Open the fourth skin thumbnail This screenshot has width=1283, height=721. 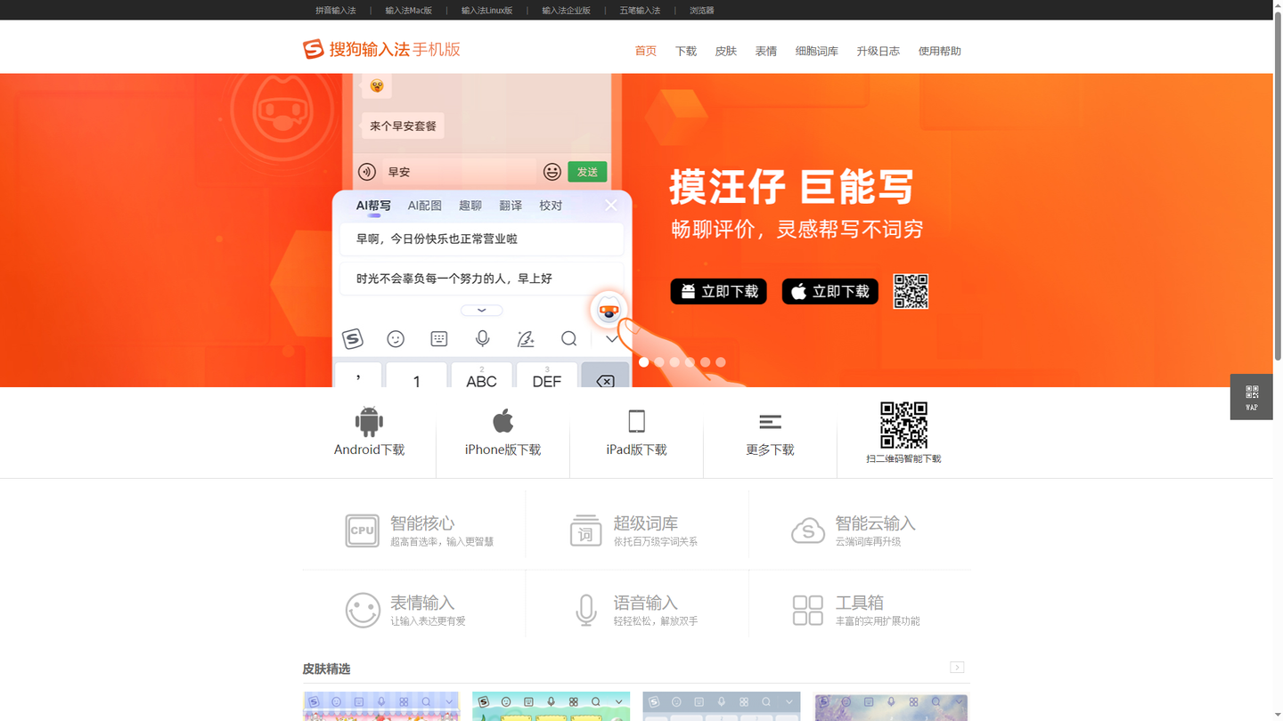coord(892,707)
